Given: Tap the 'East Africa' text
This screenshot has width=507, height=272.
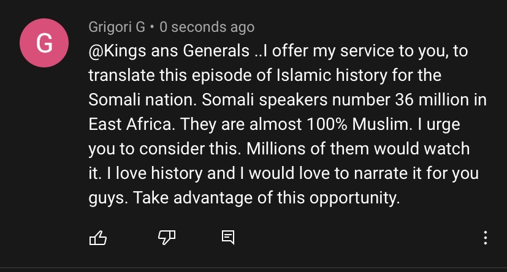Looking at the screenshot, I should [x=132, y=124].
